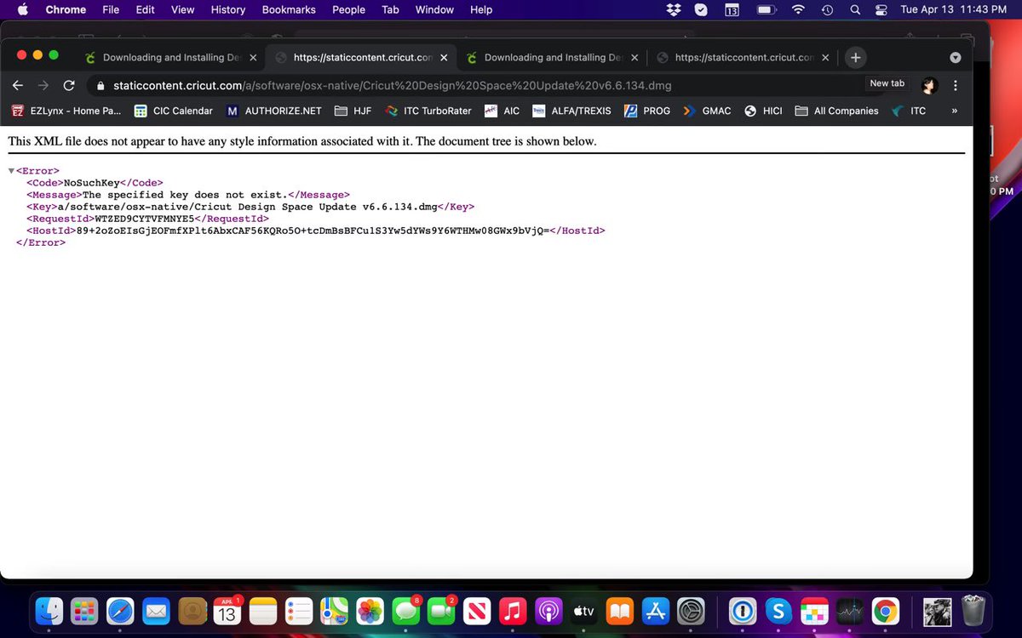Open a new tab with plus button
1022x638 pixels.
855,57
